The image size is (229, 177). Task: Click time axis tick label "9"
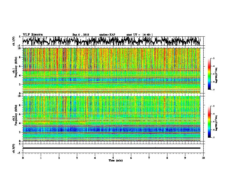[x=185, y=158]
